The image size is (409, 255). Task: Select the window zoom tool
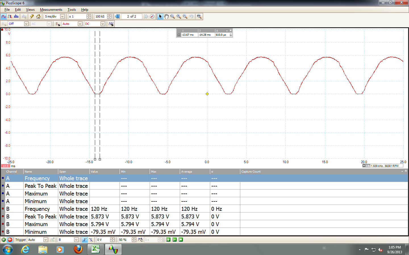coord(173,16)
